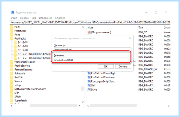Sort values by the Тип column header
The width and height of the screenshot is (180, 117).
(x=141, y=28)
